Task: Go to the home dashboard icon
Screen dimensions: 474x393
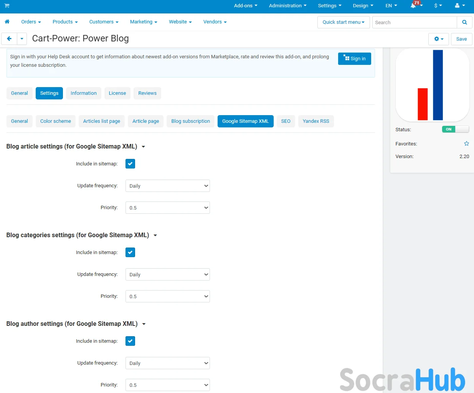Action: 7,22
